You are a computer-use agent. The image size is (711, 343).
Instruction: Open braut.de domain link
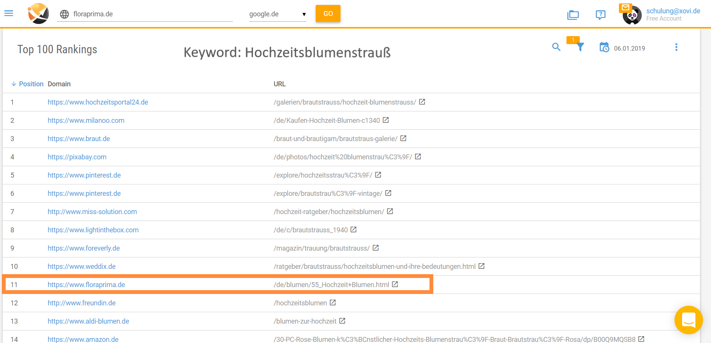coord(79,139)
